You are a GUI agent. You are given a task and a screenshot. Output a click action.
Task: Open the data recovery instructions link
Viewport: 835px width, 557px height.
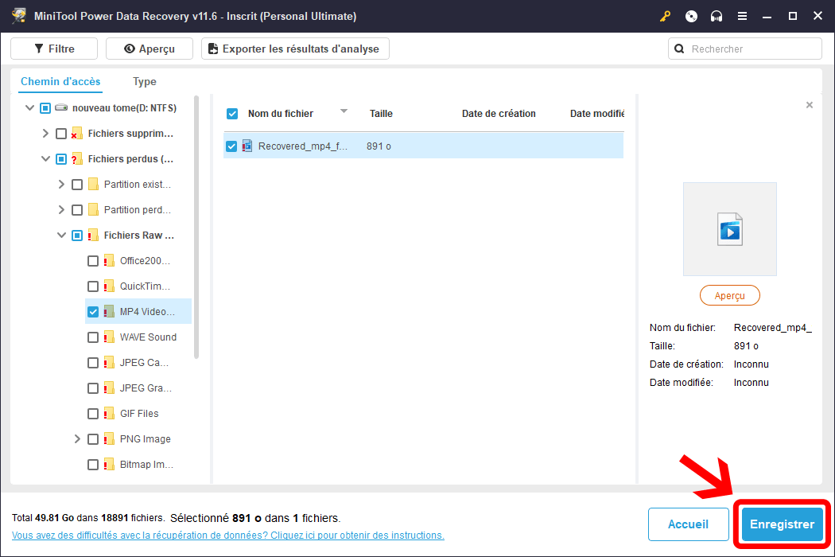228,536
